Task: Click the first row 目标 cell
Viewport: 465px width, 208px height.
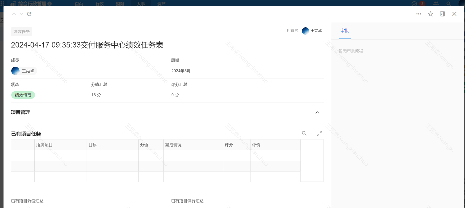Action: [112, 155]
